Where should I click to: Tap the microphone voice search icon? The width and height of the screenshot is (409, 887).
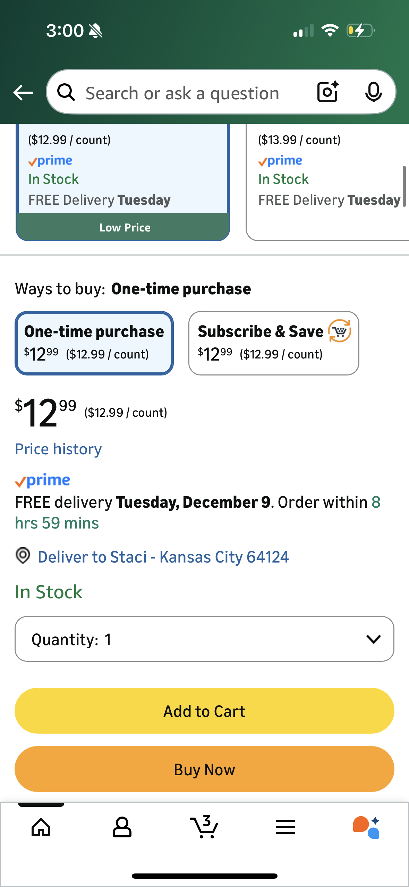click(x=373, y=92)
